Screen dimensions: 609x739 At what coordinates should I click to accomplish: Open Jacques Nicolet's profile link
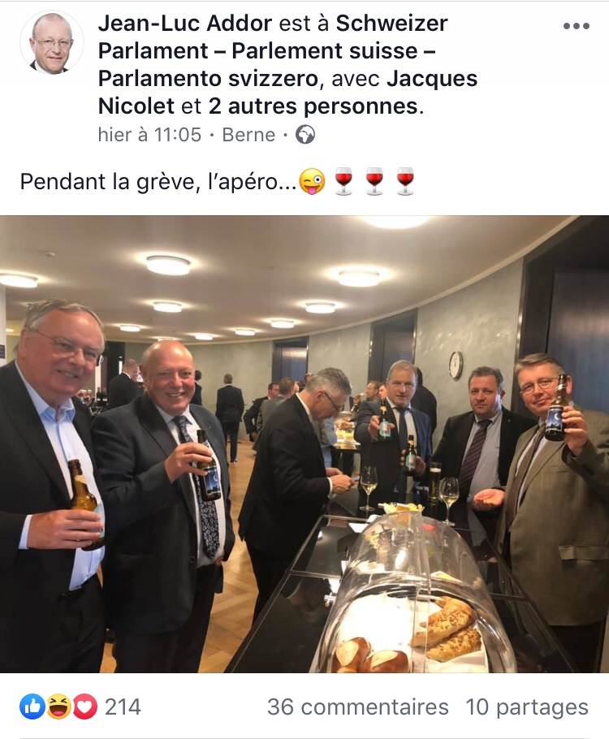[x=288, y=92]
